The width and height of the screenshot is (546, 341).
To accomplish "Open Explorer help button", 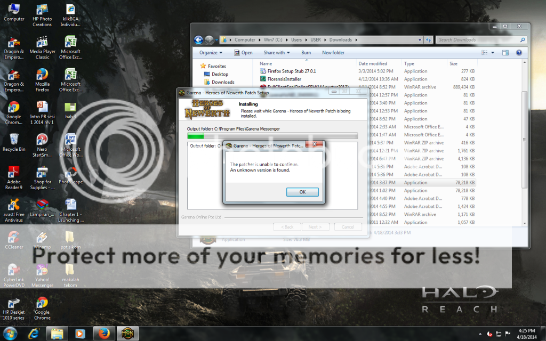I will tap(519, 53).
